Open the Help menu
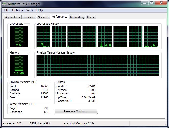169x128 pixels. (39, 10)
